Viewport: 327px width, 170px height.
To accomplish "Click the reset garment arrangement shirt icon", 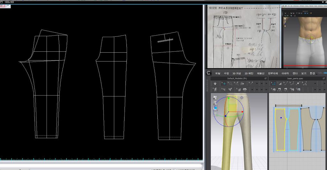I will click(x=245, y=90).
